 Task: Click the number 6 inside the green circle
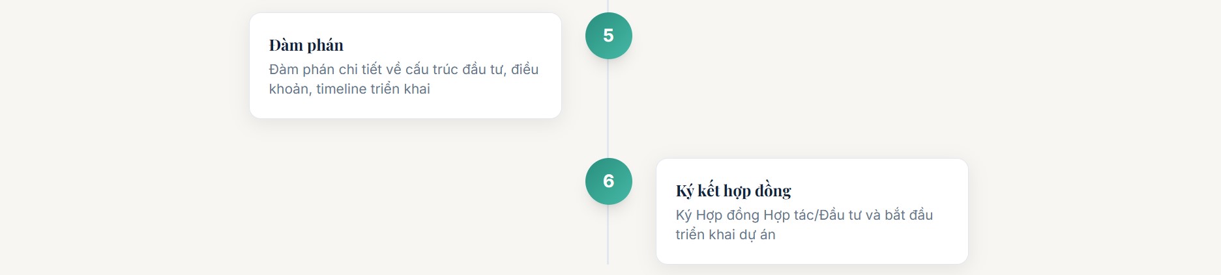tap(608, 181)
